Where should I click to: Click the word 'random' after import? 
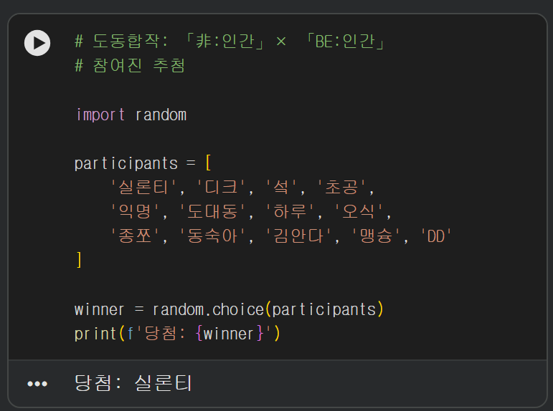pos(161,115)
